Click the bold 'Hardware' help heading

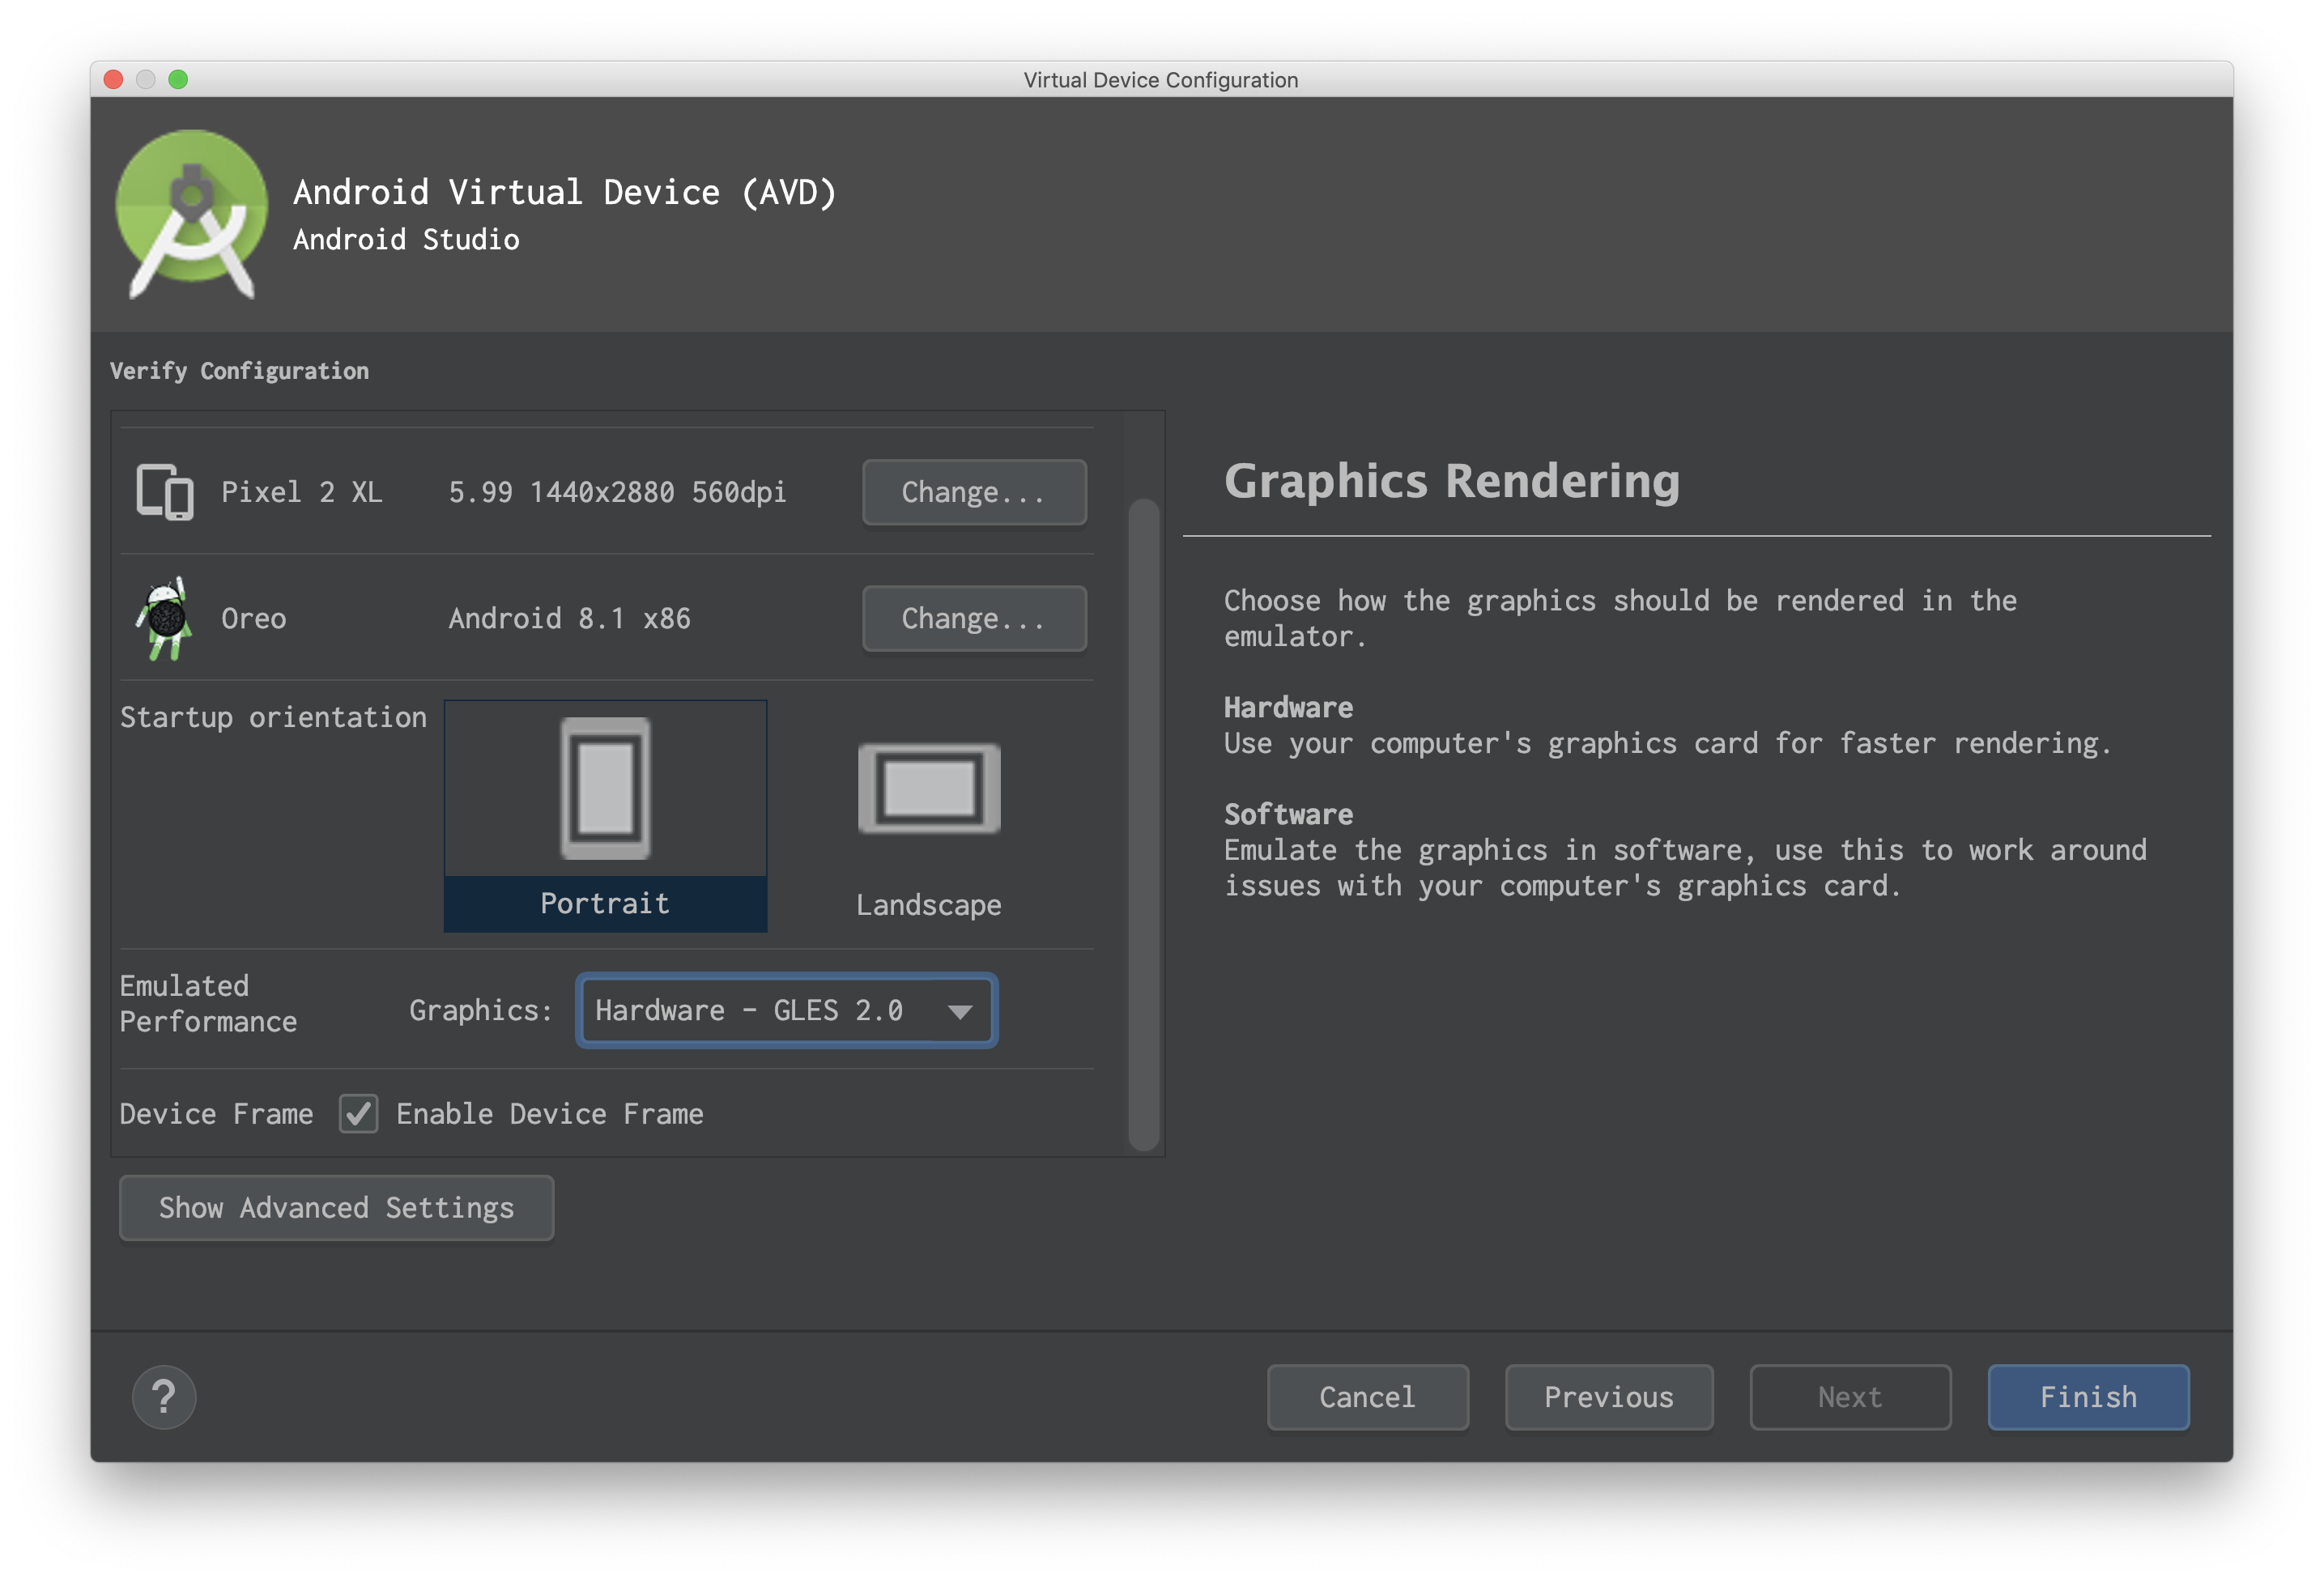tap(1288, 707)
